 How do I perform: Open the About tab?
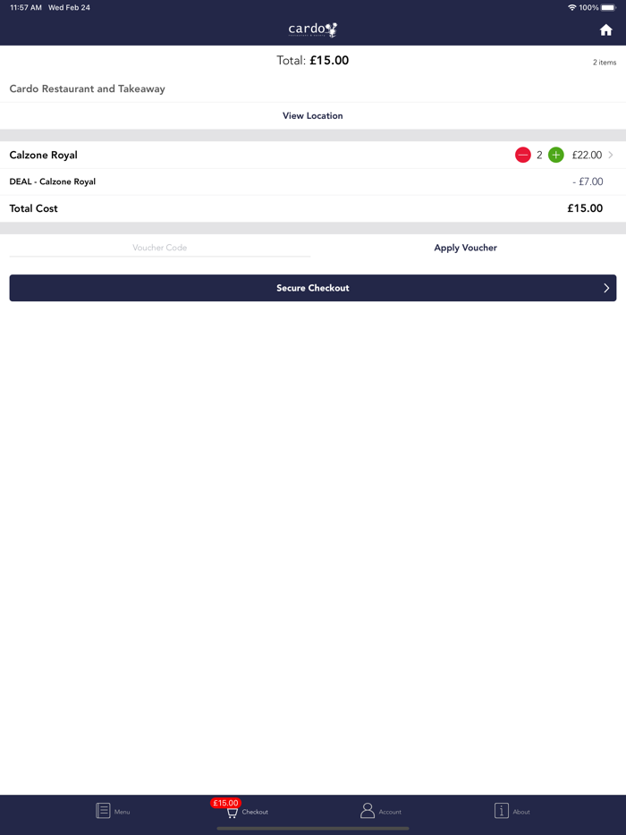(512, 811)
